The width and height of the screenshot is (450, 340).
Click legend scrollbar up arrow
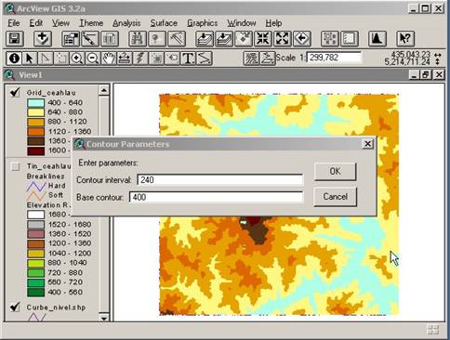[x=104, y=90]
